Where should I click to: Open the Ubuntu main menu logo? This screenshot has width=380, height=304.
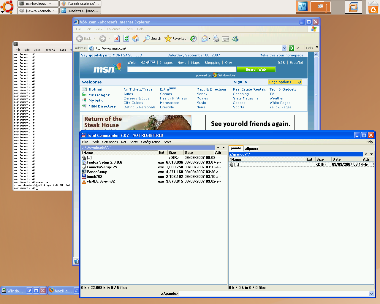[x=7, y=7]
